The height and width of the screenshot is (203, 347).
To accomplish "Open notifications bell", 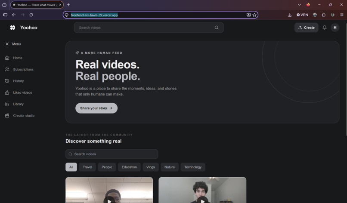I will click(x=325, y=28).
